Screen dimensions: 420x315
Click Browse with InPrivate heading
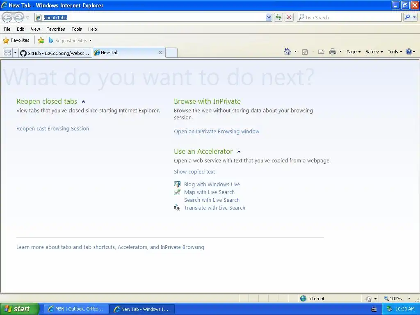[x=207, y=102]
